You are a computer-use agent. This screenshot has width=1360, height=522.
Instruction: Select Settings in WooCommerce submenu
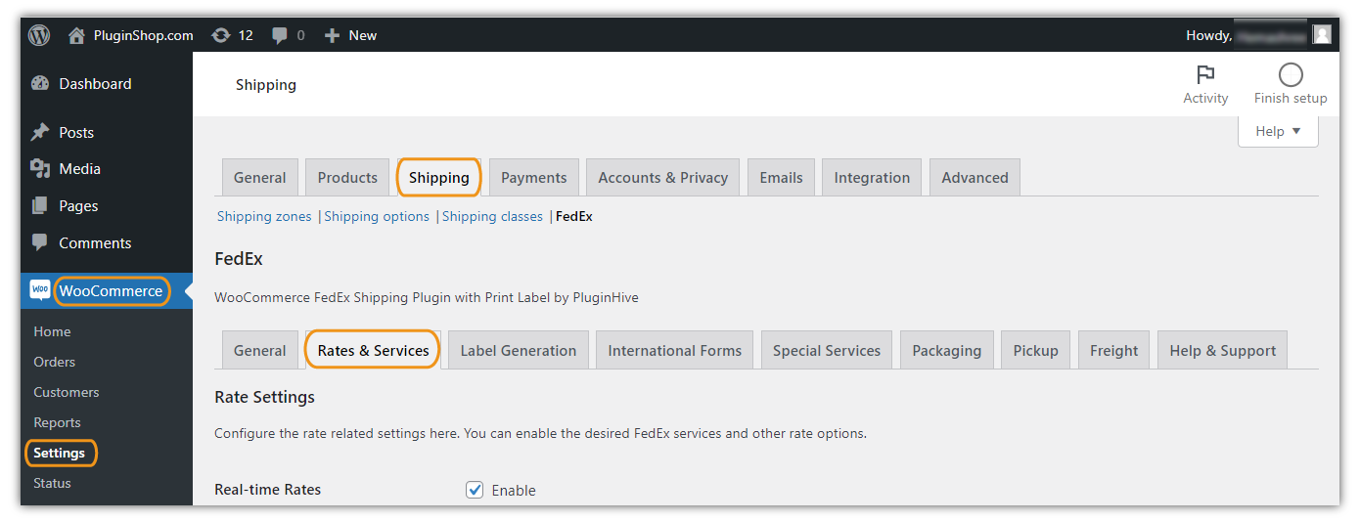click(x=60, y=453)
